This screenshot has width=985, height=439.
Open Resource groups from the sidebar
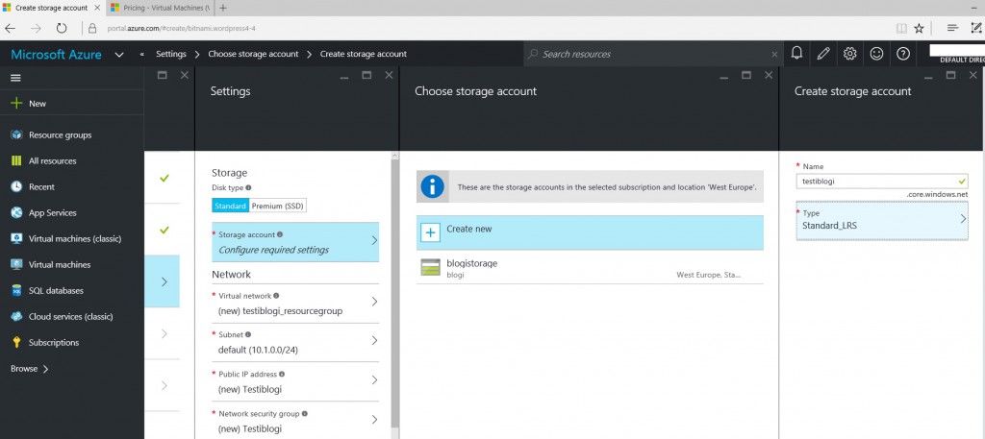click(60, 134)
